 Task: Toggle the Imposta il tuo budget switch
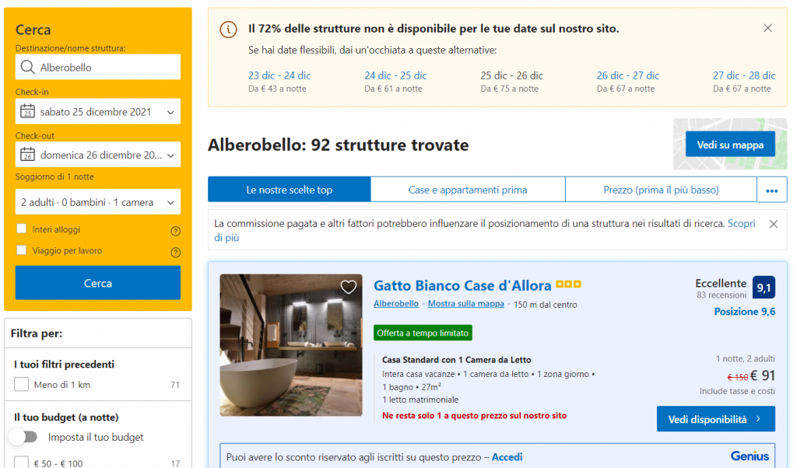[x=23, y=437]
